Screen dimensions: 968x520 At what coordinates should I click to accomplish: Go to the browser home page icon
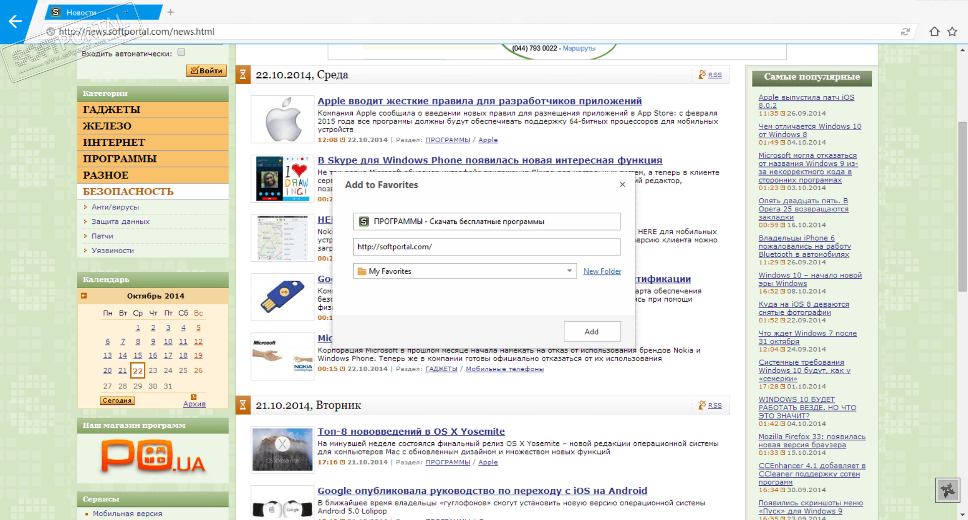[x=934, y=32]
